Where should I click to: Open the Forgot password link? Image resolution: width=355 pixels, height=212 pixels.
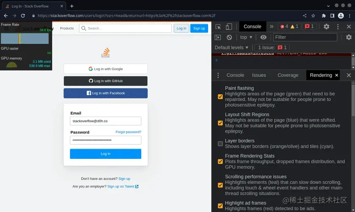pos(128,132)
